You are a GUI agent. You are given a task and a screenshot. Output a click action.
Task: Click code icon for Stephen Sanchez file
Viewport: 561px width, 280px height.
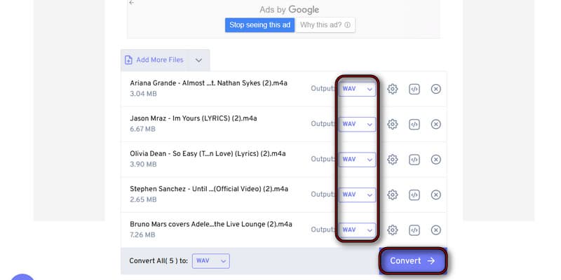[414, 195]
